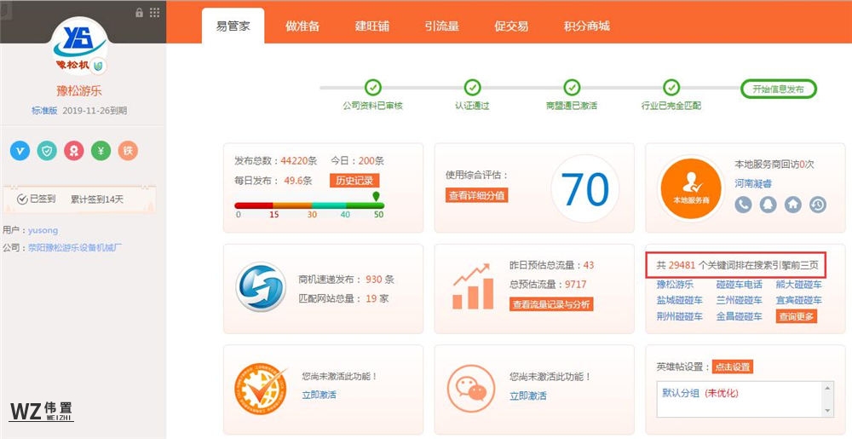Click the blue sync arrows icon
The image size is (852, 439).
point(261,286)
